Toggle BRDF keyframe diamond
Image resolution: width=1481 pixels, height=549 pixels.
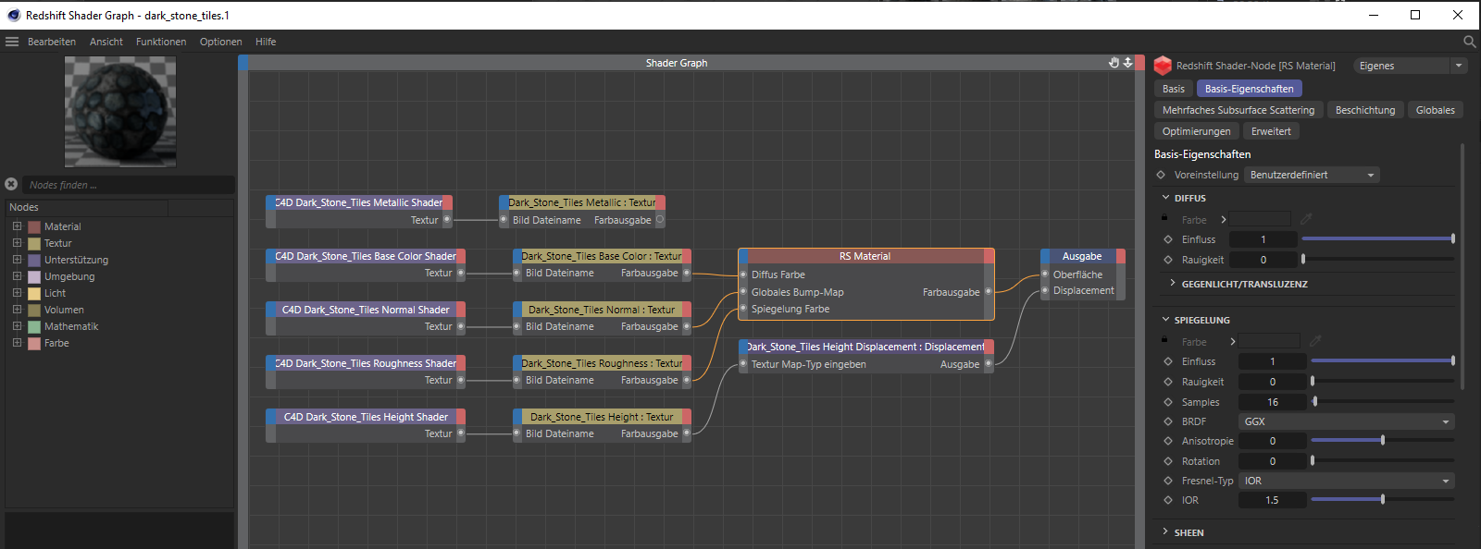(x=1168, y=421)
